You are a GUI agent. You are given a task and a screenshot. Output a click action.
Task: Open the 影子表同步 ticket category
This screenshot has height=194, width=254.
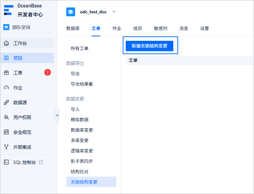point(82,161)
